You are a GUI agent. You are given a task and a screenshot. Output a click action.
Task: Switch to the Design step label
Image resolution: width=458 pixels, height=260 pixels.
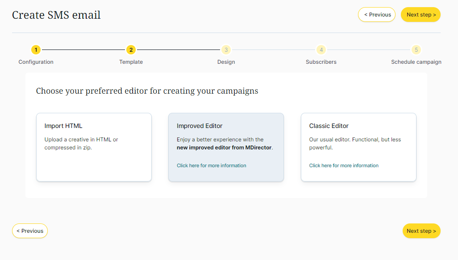226,62
